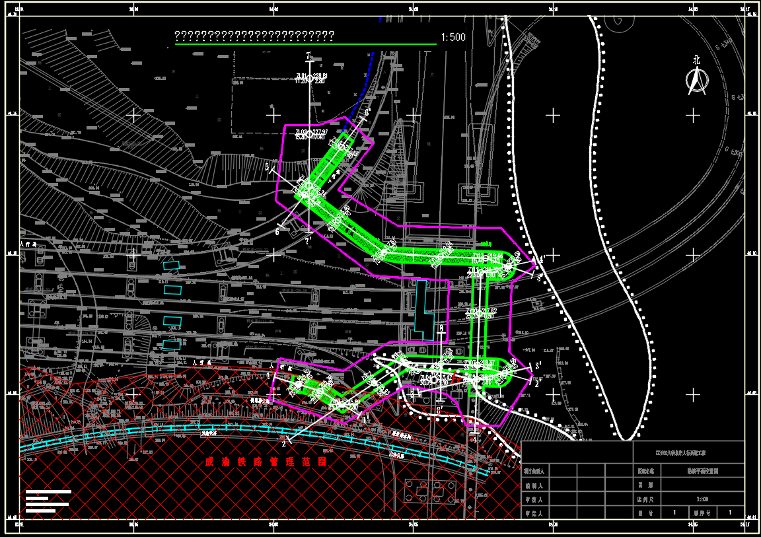Click the ZI 02 borehole circle marker

click(308, 134)
